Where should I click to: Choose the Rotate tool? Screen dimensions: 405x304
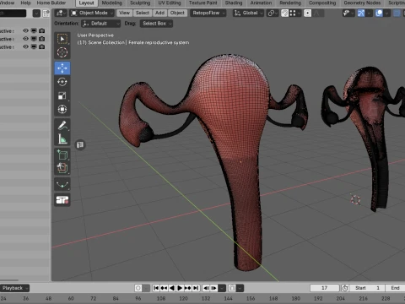pos(62,82)
